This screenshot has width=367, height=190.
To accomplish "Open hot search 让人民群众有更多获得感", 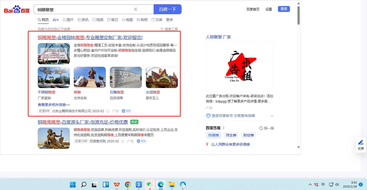I will [231, 144].
